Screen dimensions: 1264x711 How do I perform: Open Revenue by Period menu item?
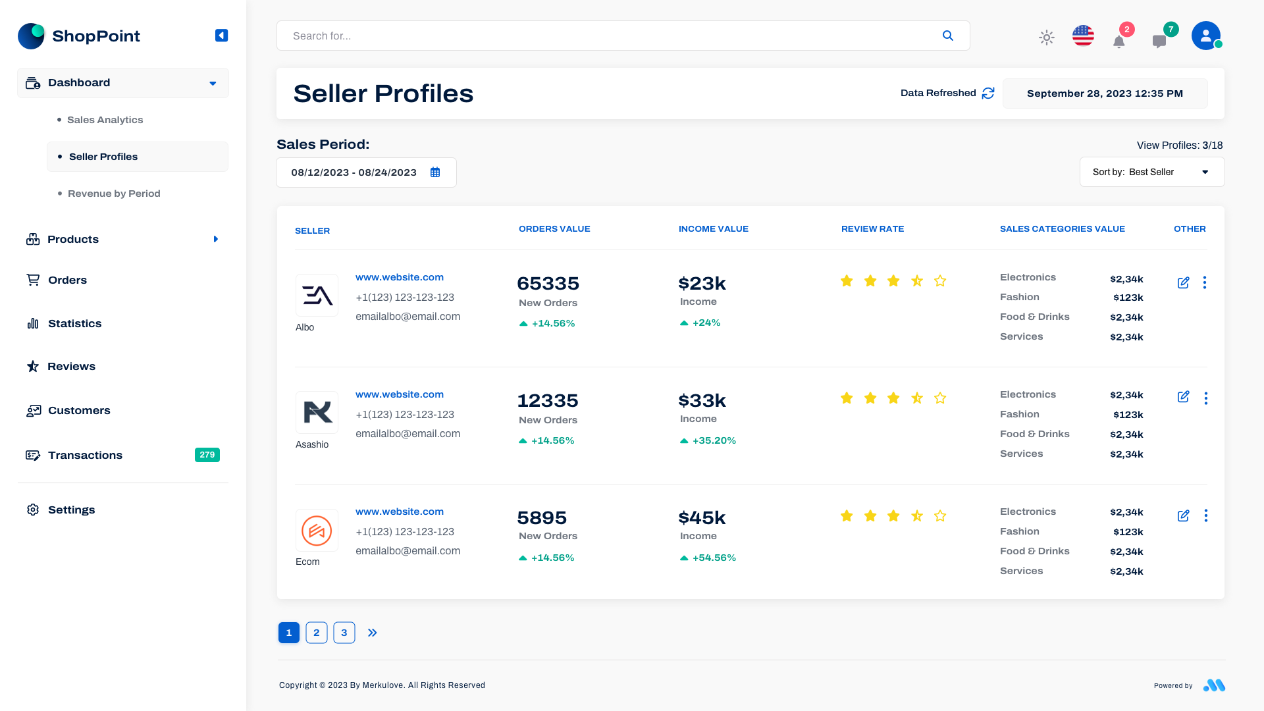[114, 194]
